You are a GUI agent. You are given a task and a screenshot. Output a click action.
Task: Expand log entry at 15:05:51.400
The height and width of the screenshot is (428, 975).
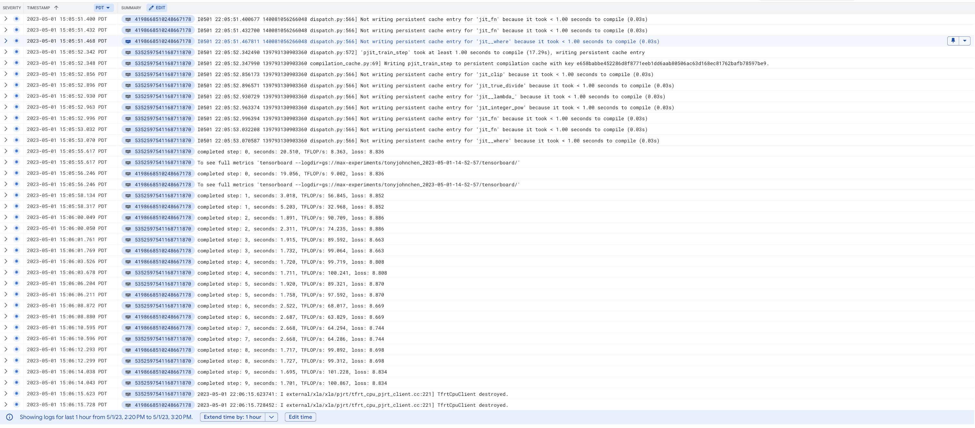pyautogui.click(x=6, y=19)
